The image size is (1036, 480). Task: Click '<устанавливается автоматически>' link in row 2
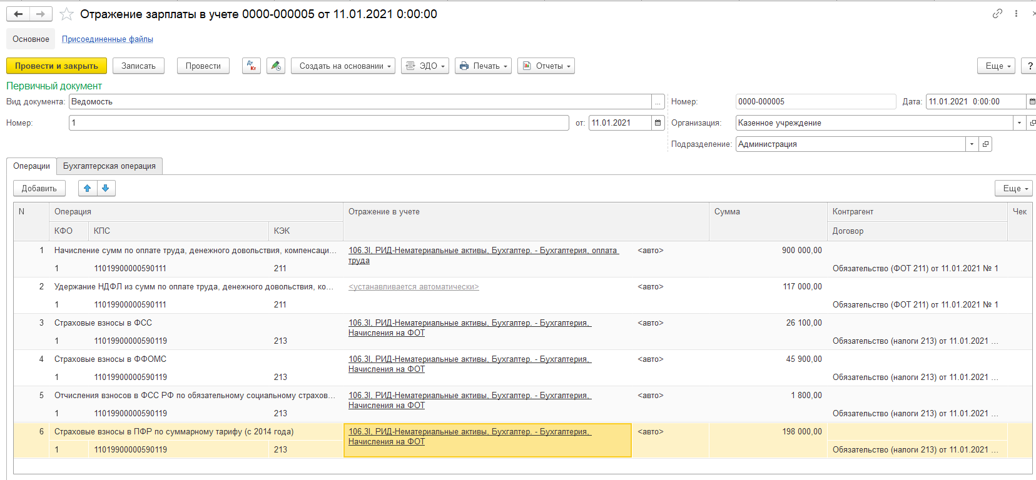(414, 286)
